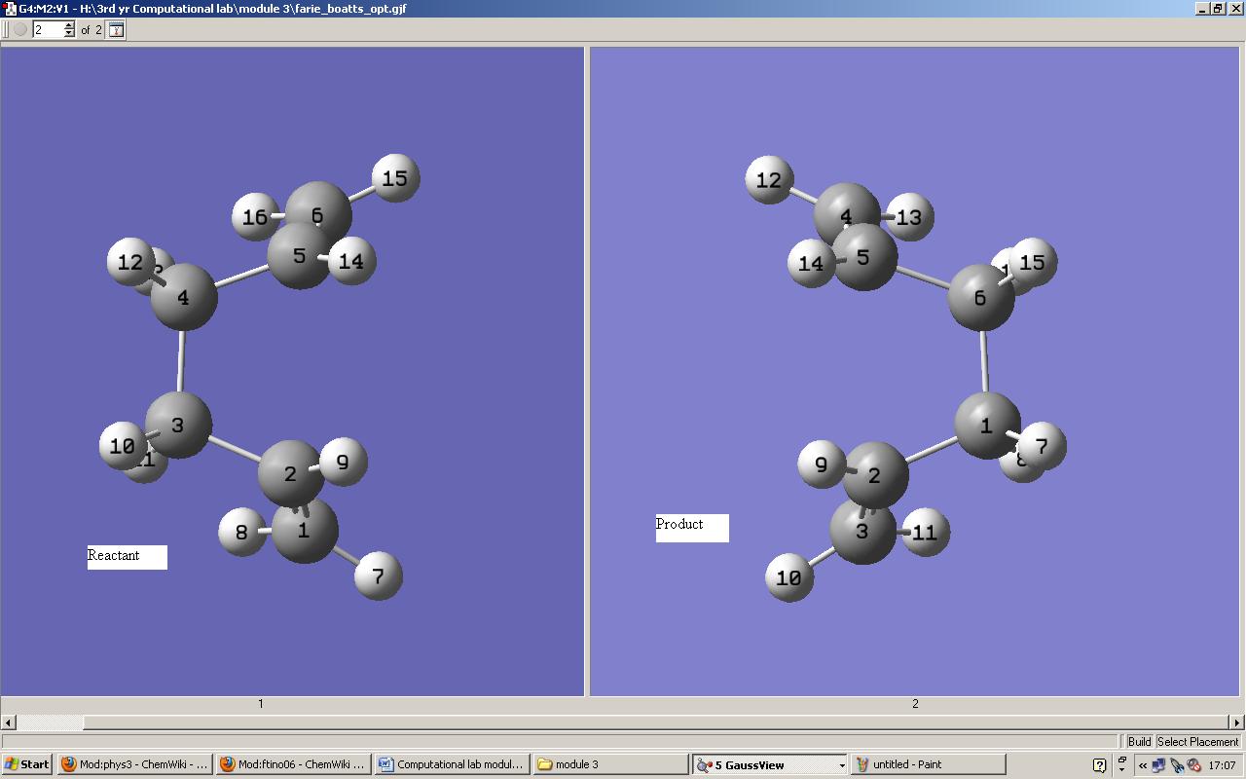
Task: Click the grey animation play circle button
Action: coord(20,30)
